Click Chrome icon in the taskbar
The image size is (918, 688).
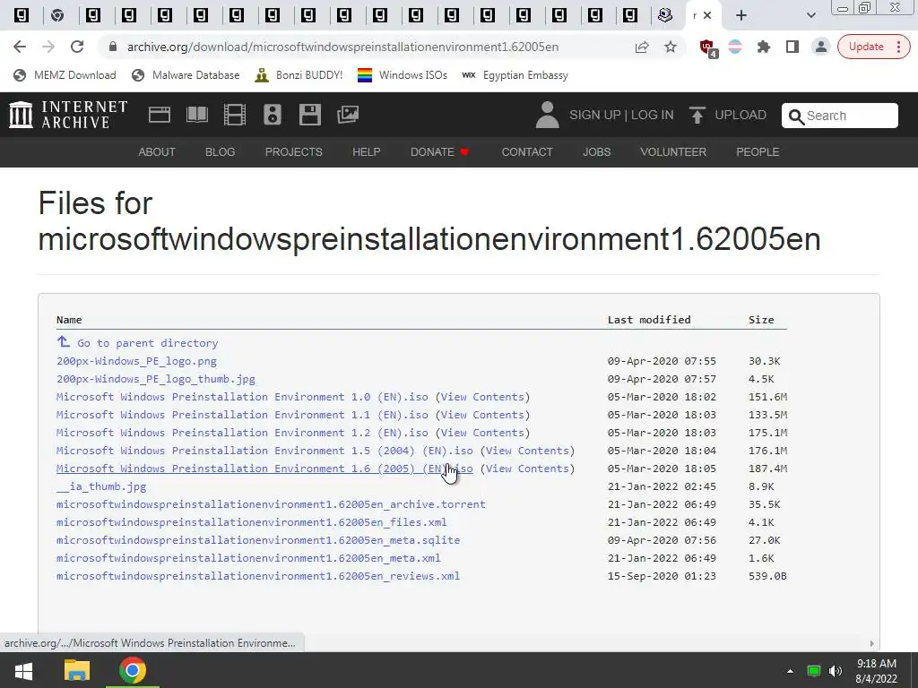click(133, 670)
